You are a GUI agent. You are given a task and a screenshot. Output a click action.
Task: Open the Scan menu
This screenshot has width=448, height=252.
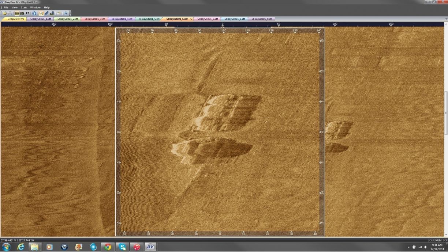(24, 7)
